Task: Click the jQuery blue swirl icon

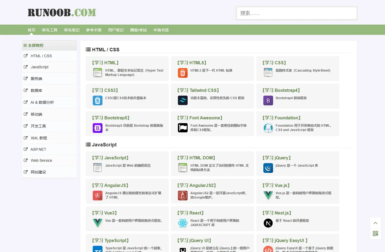Action: pos(268,168)
